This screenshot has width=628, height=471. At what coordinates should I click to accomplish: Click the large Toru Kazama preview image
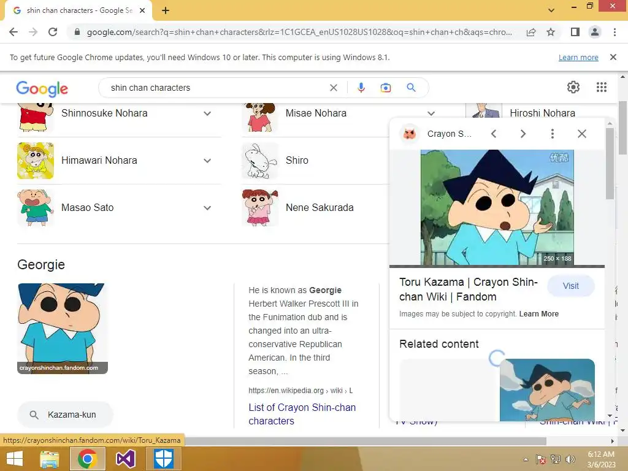497,207
